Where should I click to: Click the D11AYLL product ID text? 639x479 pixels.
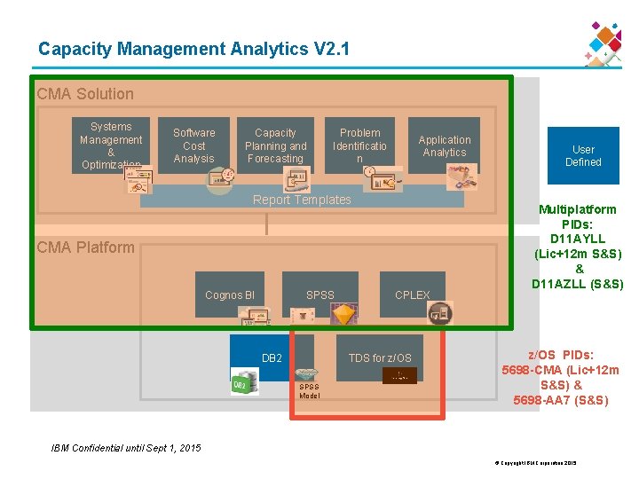point(578,239)
